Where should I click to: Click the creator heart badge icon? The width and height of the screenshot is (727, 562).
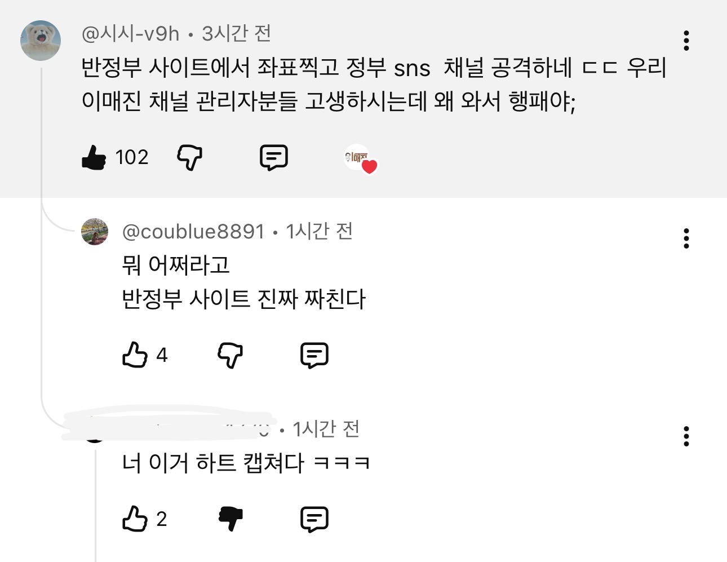coord(361,158)
